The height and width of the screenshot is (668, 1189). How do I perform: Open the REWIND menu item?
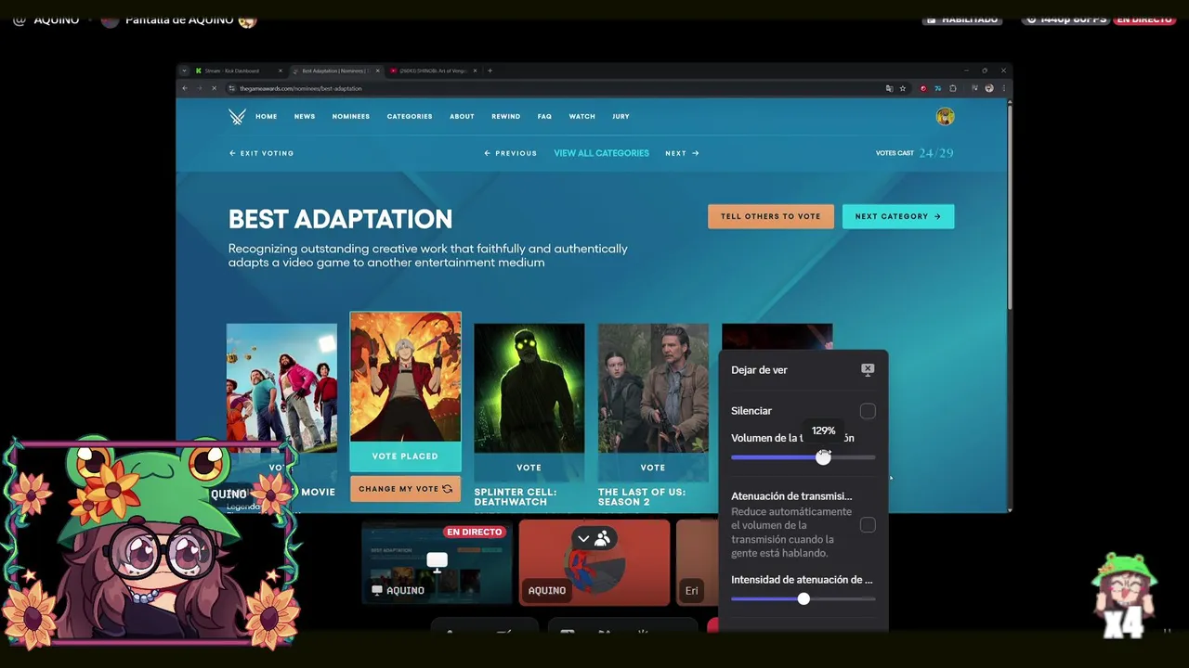coord(506,117)
